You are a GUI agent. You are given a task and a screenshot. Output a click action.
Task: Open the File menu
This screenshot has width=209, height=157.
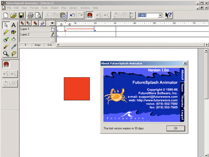(x=9, y=8)
